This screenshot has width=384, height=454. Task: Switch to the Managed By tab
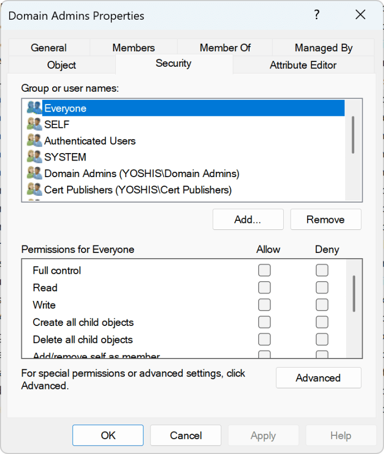[323, 47]
